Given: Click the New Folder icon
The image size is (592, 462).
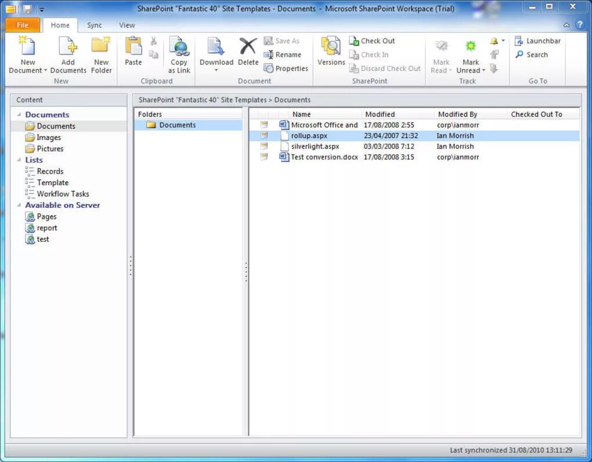Looking at the screenshot, I should tap(101, 45).
